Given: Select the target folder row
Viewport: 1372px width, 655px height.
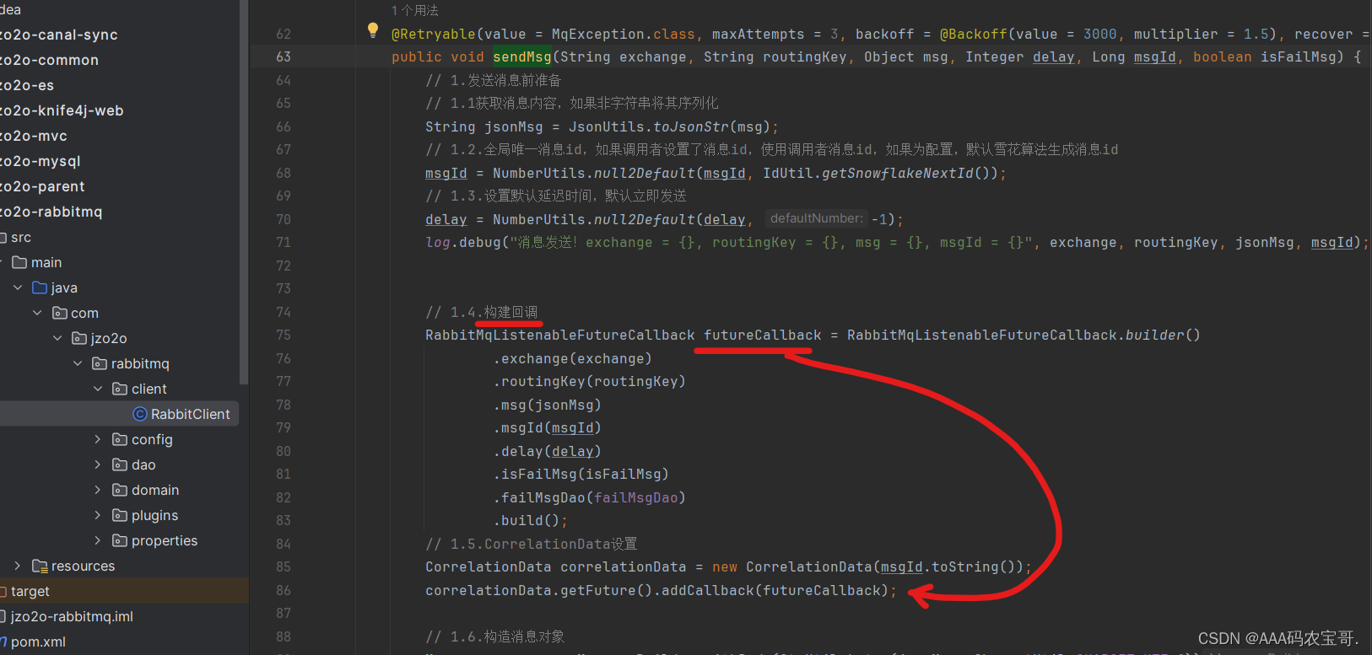Looking at the screenshot, I should pyautogui.click(x=124, y=591).
